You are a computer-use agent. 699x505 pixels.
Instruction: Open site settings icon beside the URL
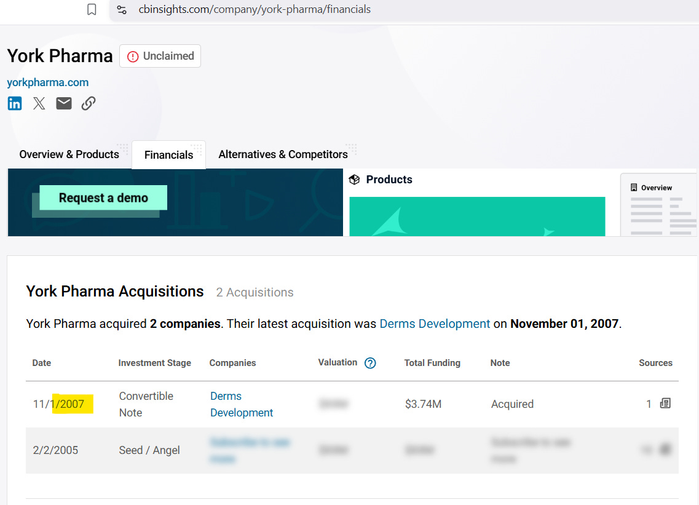click(x=122, y=9)
